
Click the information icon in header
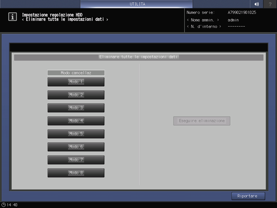click(12, 17)
